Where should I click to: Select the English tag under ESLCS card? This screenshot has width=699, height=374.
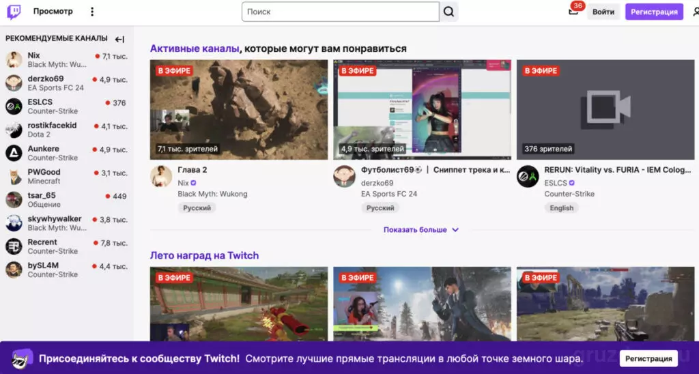[561, 207]
